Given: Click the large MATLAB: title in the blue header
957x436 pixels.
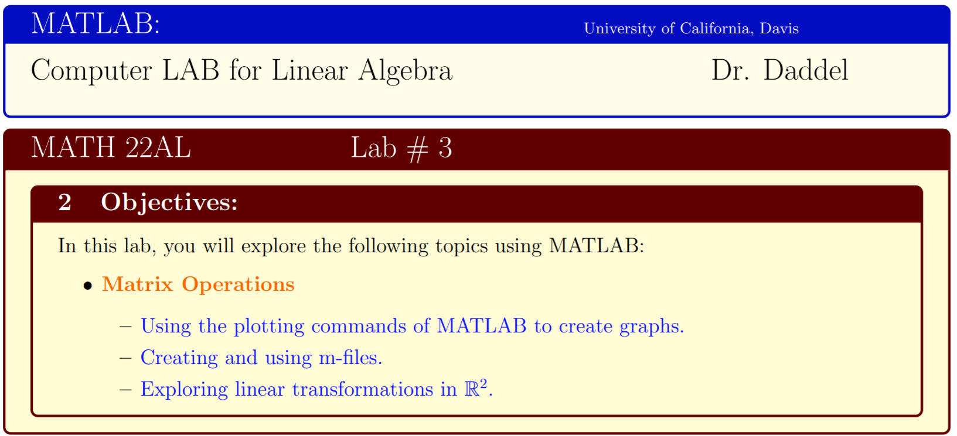Looking at the screenshot, I should tap(95, 25).
